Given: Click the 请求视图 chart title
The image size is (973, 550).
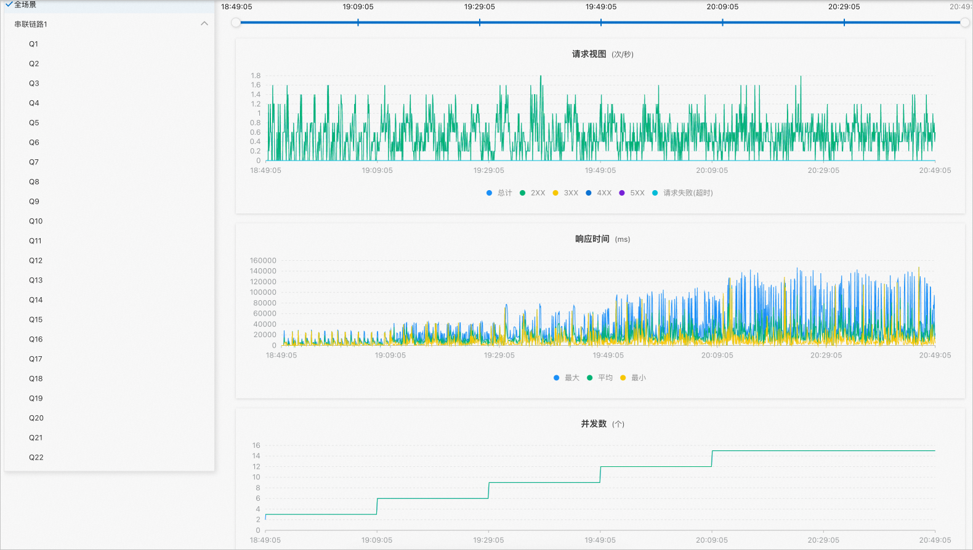Looking at the screenshot, I should (x=589, y=54).
